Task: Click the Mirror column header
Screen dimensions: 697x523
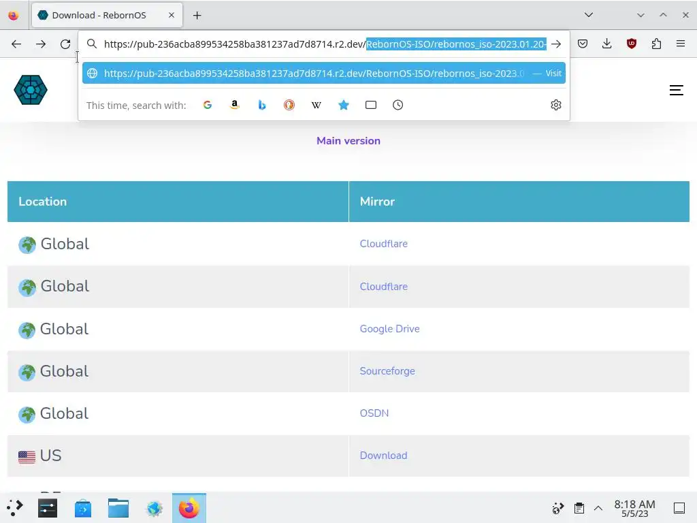Action: 519,202
